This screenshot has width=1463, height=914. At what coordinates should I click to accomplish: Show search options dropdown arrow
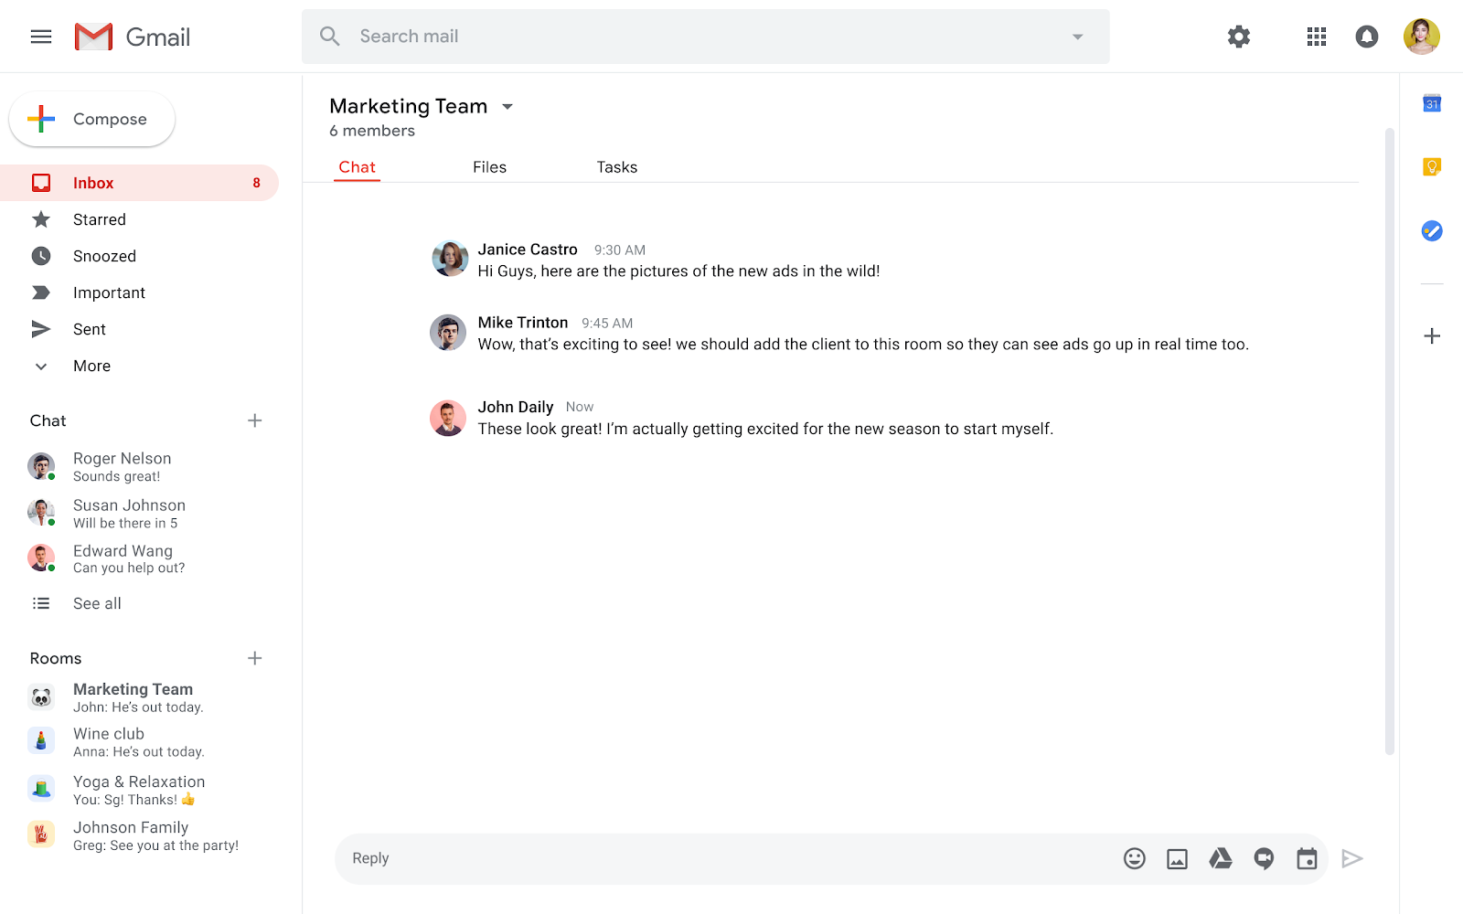pos(1077,37)
